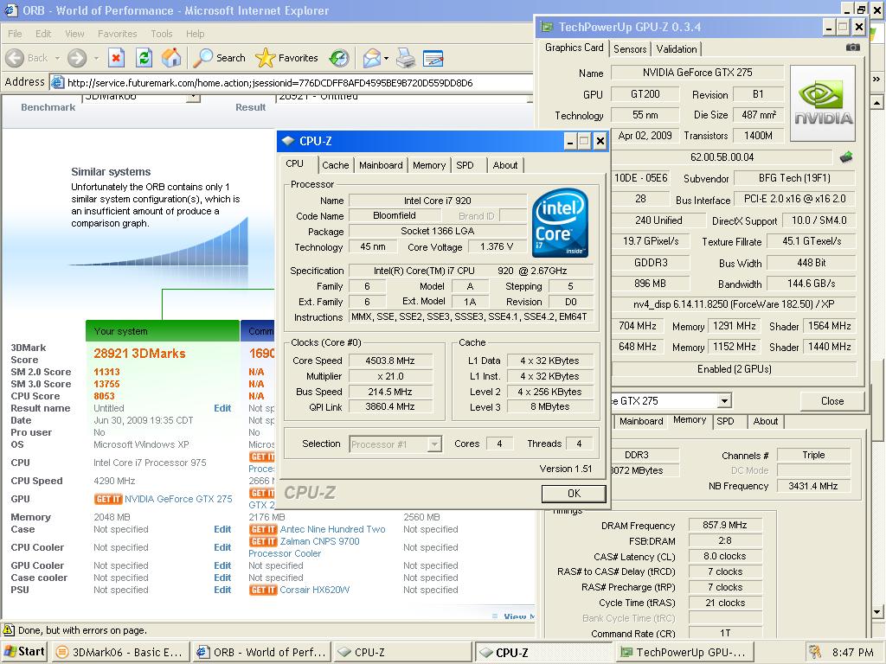Image resolution: width=886 pixels, height=664 pixels.
Task: Go to Home page icon
Action: [171, 58]
